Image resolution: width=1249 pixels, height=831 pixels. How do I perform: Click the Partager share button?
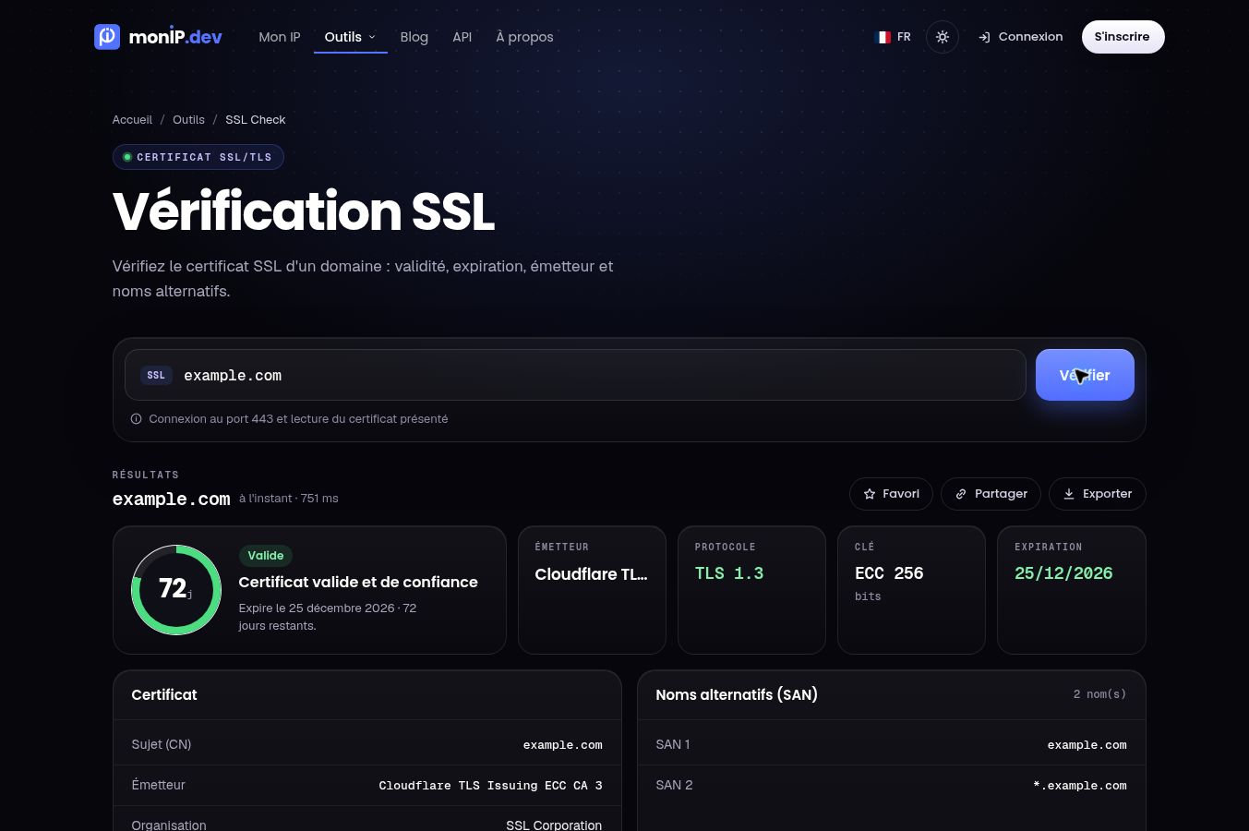click(x=991, y=494)
